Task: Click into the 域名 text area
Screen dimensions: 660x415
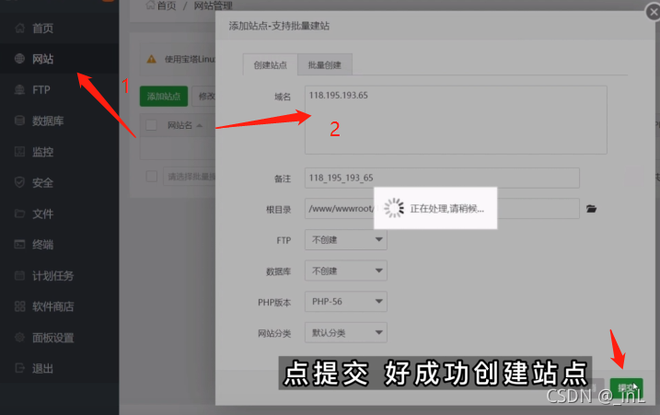Action: pos(456,120)
